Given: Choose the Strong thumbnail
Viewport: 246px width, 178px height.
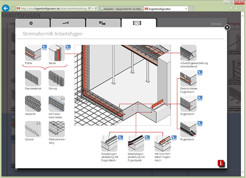Looking at the screenshot, I should coord(57,78).
